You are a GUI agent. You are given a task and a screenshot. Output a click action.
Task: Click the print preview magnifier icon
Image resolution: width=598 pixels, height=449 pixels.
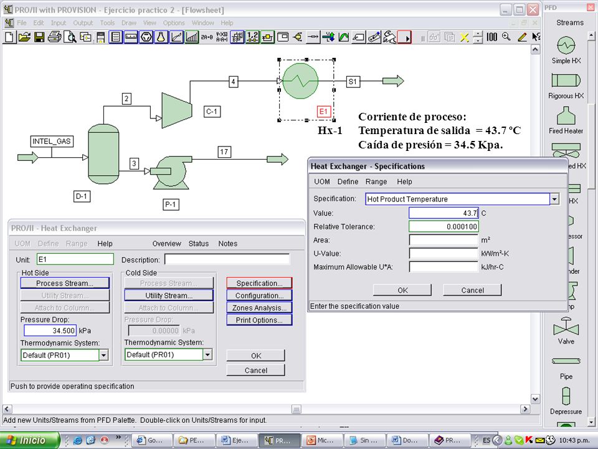coord(70,37)
